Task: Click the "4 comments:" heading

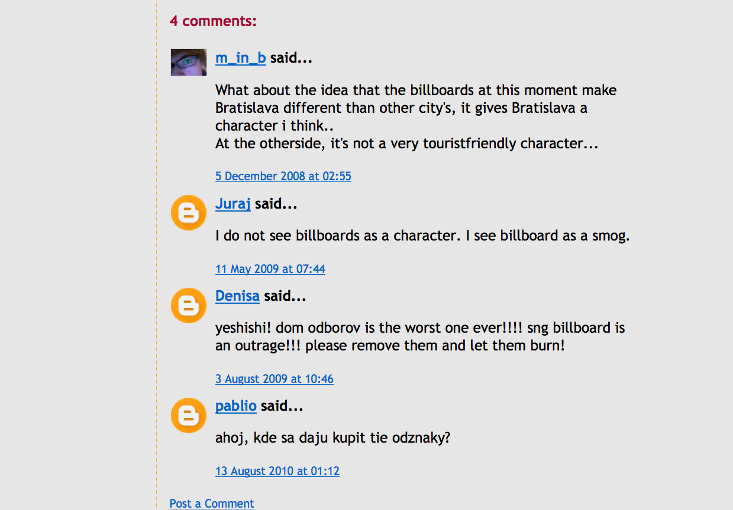Action: [x=213, y=21]
